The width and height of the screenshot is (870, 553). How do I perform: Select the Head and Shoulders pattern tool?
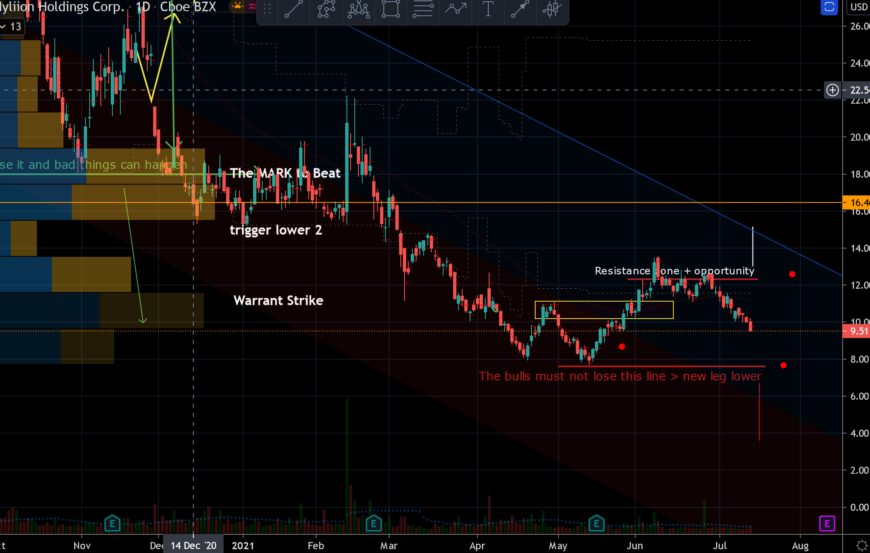358,9
